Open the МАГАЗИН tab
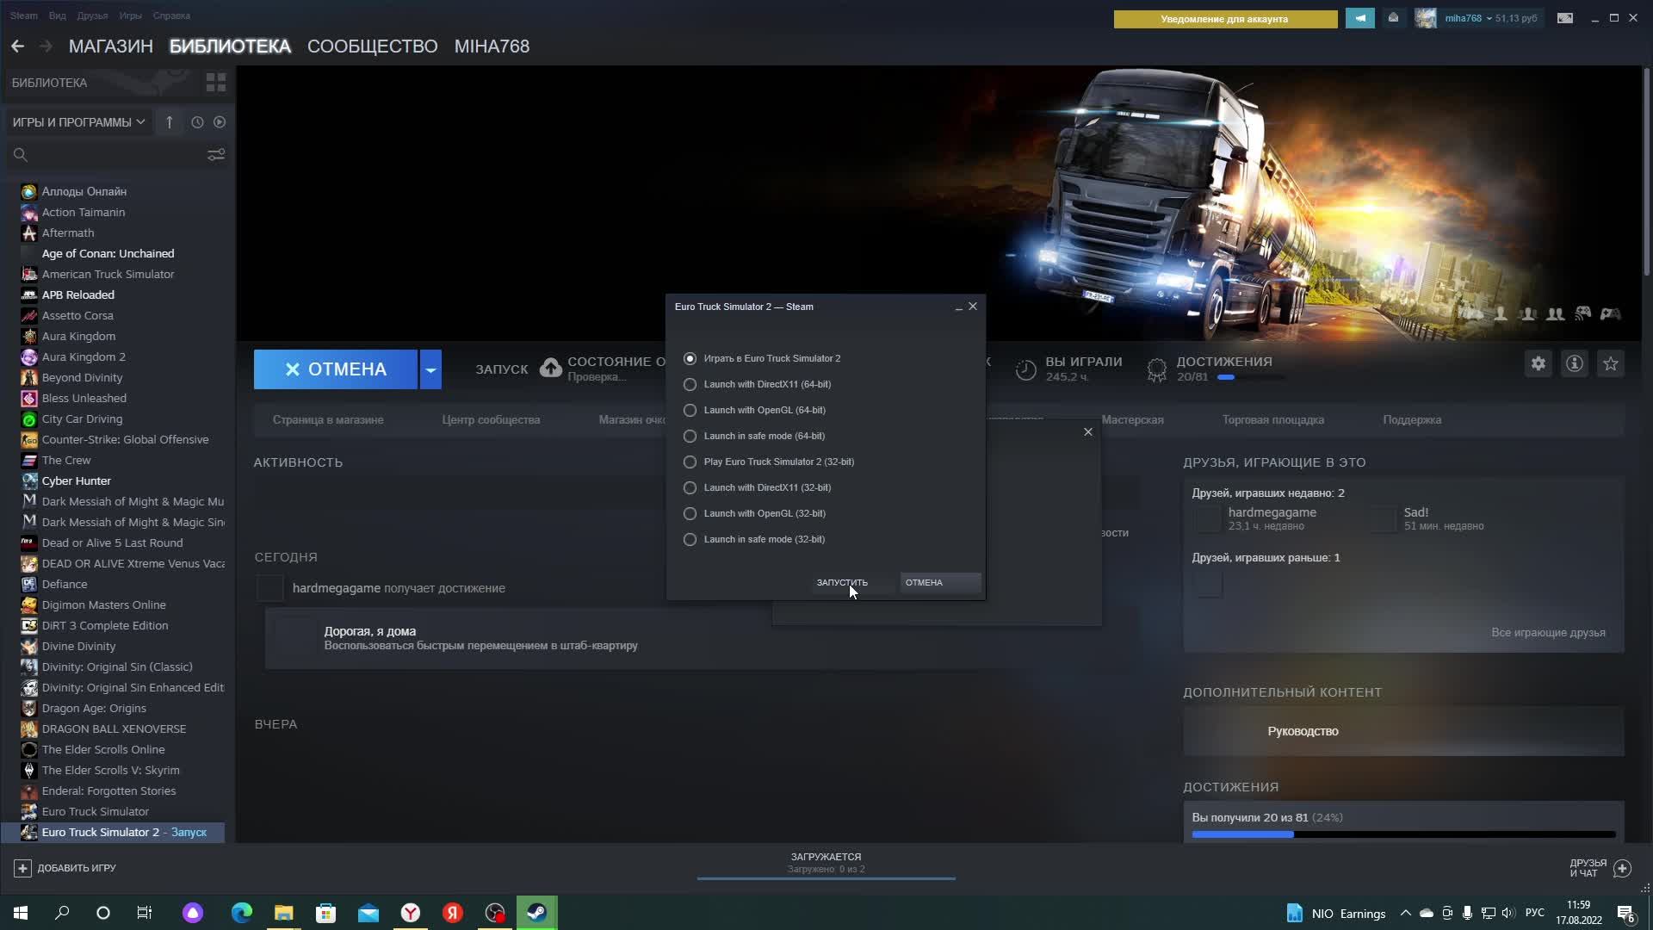The width and height of the screenshot is (1653, 930). 110,46
